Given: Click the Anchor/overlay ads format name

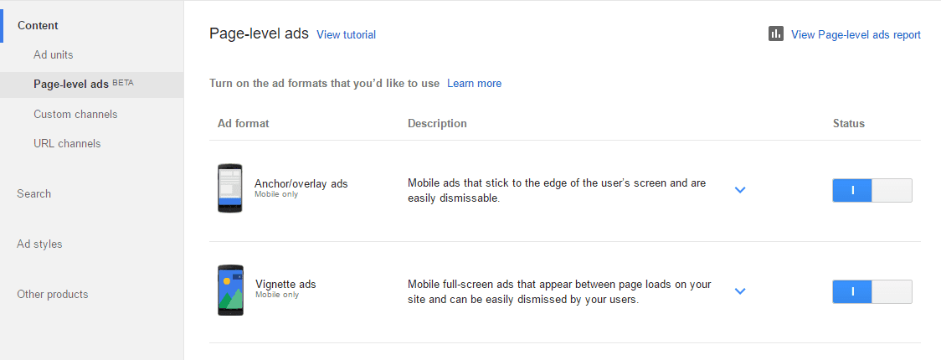Looking at the screenshot, I should click(301, 183).
